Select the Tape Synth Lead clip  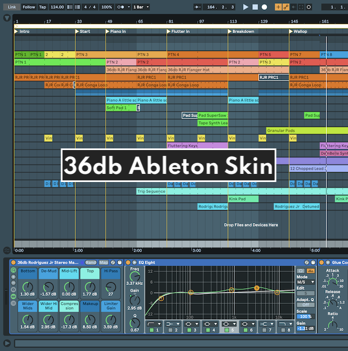click(x=213, y=123)
